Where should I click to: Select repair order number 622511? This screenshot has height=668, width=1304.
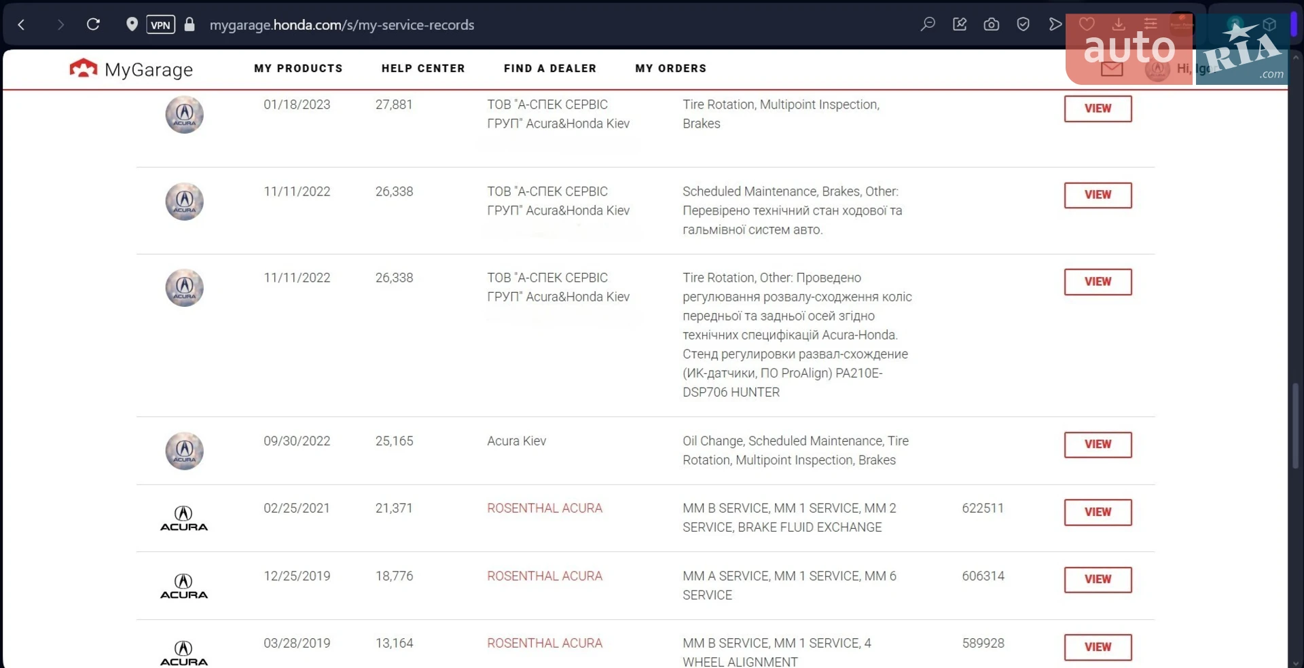pos(983,508)
